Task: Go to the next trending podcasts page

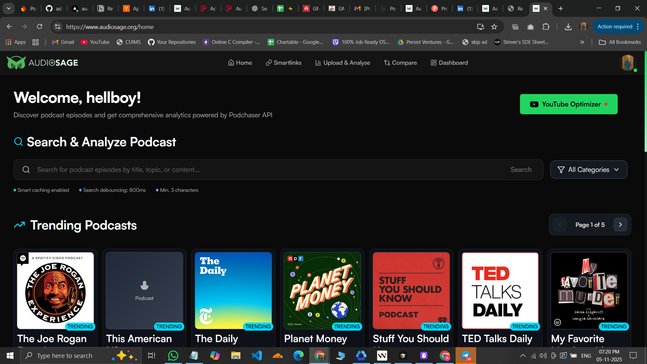Action: click(620, 225)
